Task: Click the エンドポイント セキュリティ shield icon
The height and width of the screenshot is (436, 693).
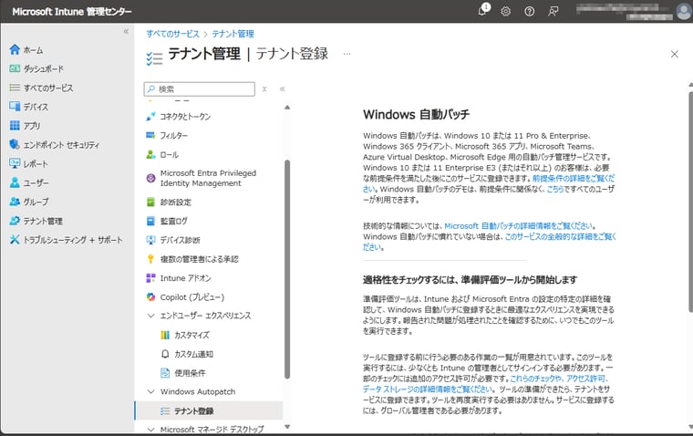Action: (x=15, y=145)
